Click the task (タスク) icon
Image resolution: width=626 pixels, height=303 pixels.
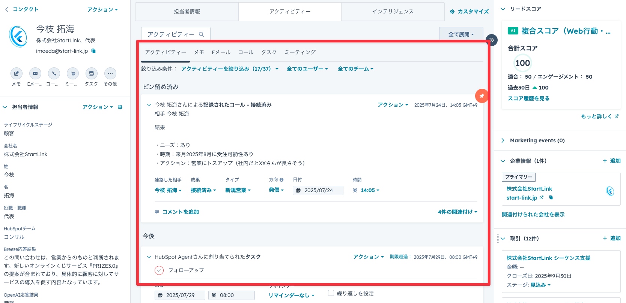pos(91,73)
